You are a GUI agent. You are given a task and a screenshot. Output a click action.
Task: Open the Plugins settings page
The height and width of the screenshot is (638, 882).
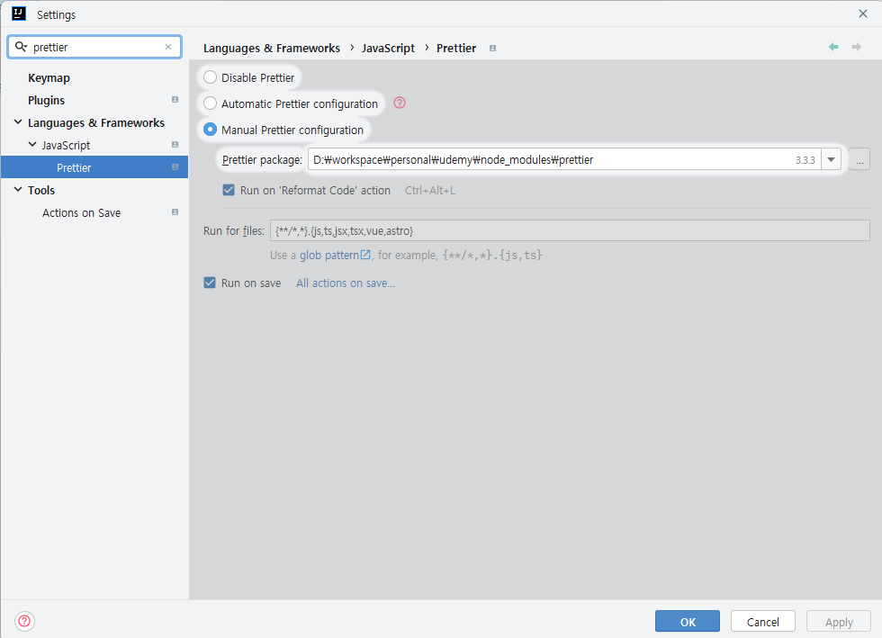tap(46, 100)
